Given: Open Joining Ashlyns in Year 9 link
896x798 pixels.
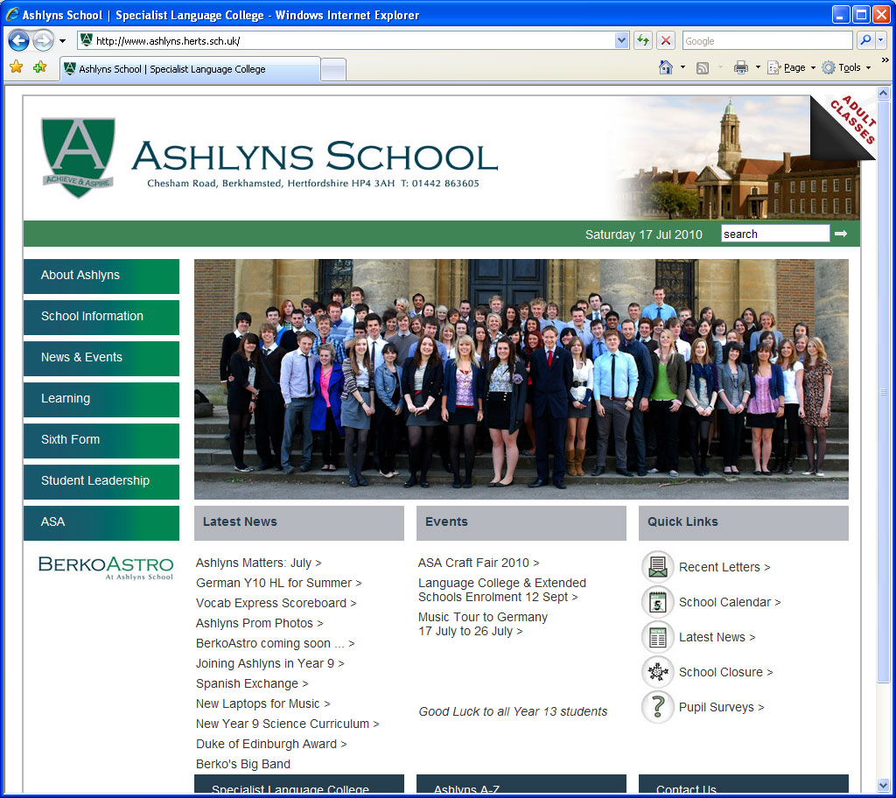Looking at the screenshot, I should point(269,663).
